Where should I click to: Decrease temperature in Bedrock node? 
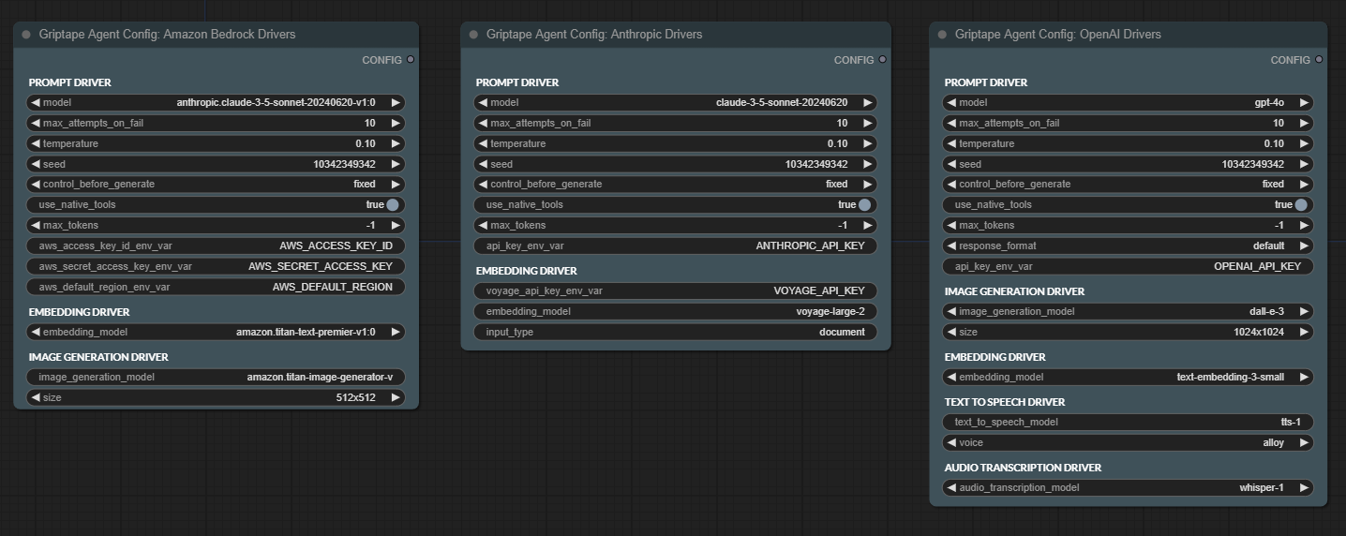tap(36, 144)
